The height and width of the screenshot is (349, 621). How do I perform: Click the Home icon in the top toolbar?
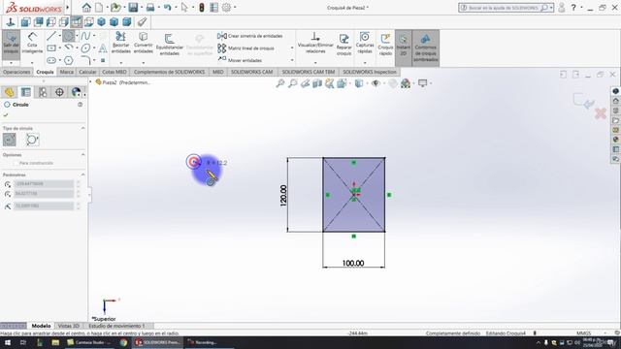86,7
